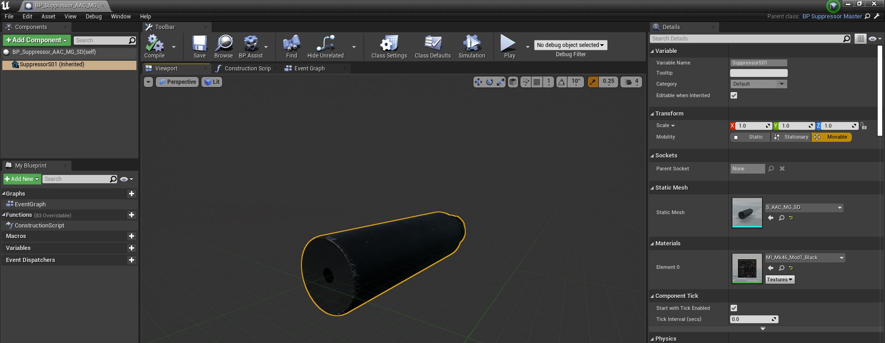Use selected asset arrow for Static Mesh

pyautogui.click(x=771, y=218)
